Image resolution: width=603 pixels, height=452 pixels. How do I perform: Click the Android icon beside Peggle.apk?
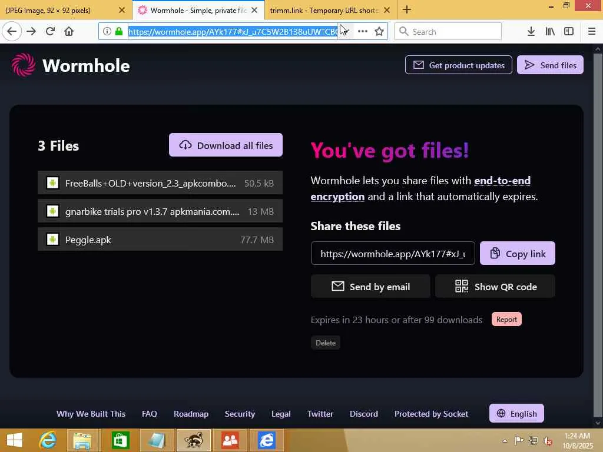(52, 240)
